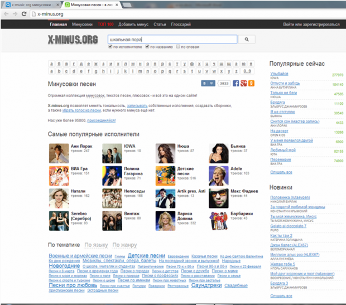Image resolution: width=346 pixels, height=305 pixels.
Task: Open the Статьи menu item
Action: click(x=160, y=25)
